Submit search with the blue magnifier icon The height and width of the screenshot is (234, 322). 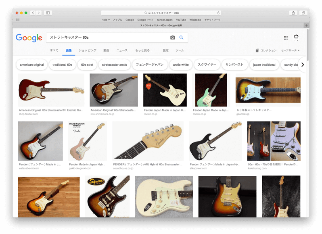[181, 38]
